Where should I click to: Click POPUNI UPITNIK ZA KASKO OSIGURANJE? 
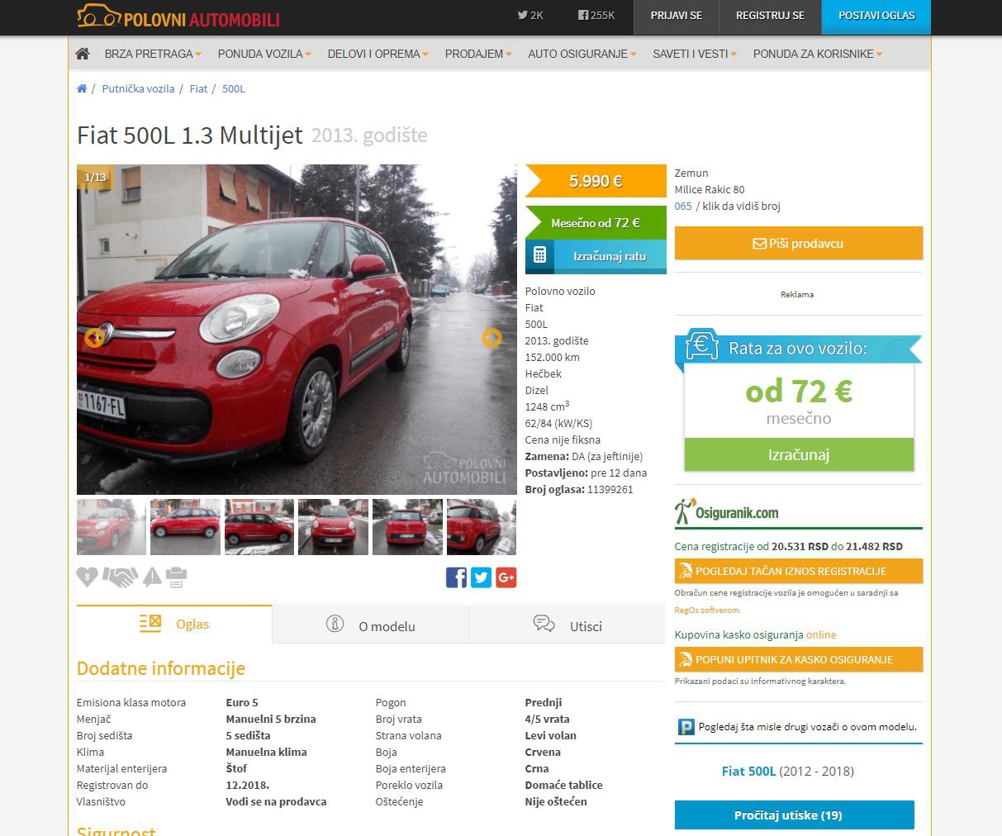click(x=799, y=659)
